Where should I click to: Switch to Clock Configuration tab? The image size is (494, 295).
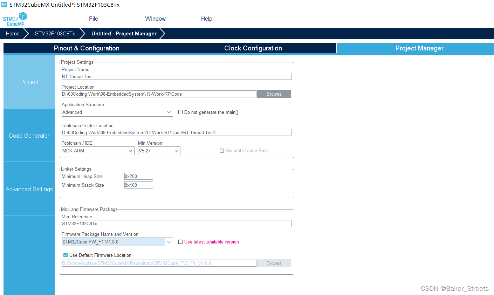pos(253,48)
